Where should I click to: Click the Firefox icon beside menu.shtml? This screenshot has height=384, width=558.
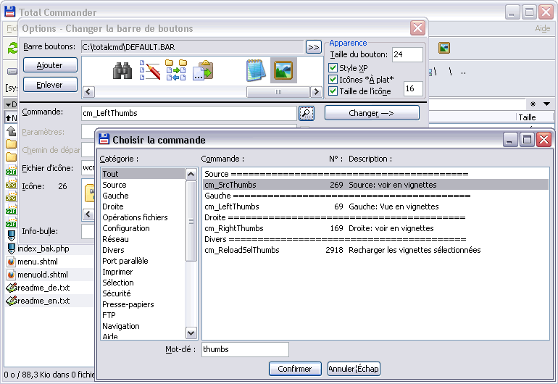click(11, 262)
